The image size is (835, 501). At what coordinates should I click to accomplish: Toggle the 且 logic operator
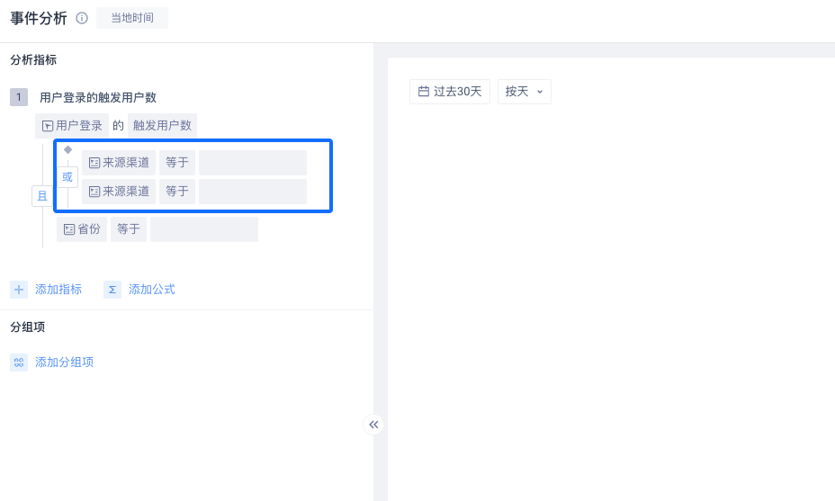click(x=42, y=196)
